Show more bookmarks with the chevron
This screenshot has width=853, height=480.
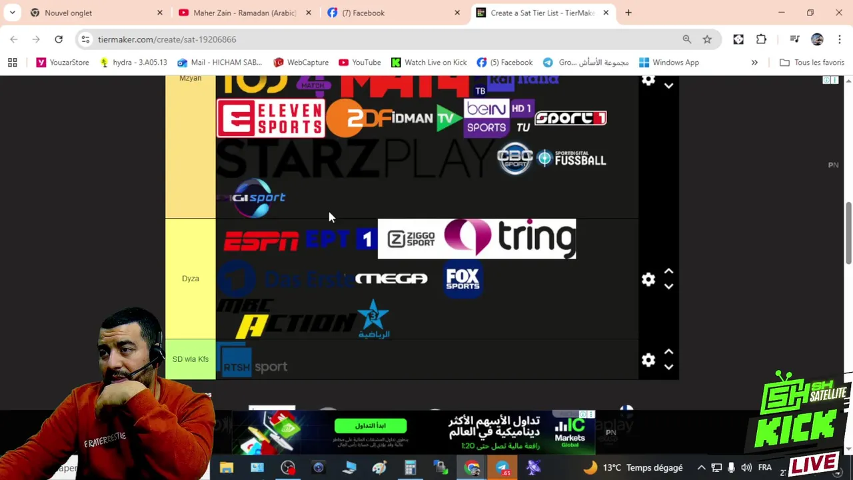(754, 63)
